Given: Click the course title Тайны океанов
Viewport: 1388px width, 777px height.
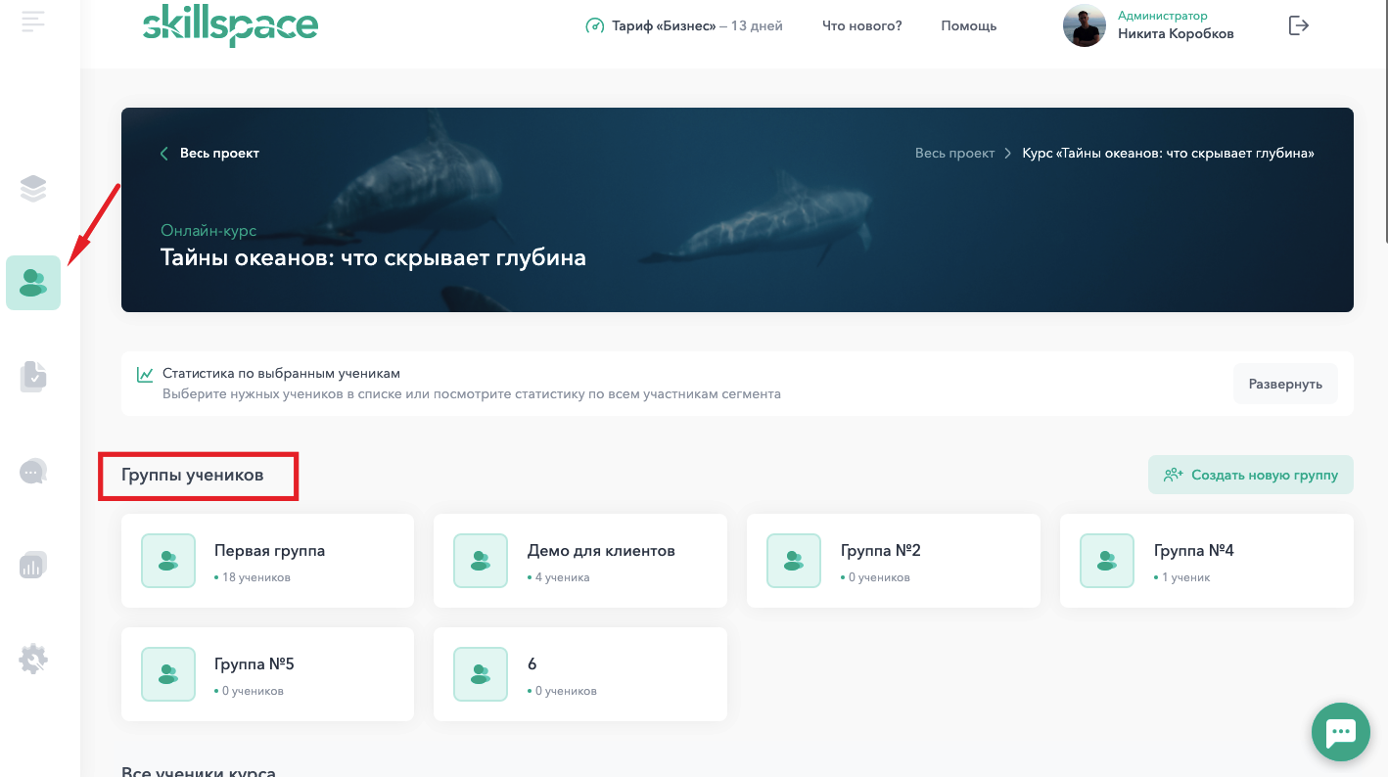Looking at the screenshot, I should pyautogui.click(x=373, y=258).
